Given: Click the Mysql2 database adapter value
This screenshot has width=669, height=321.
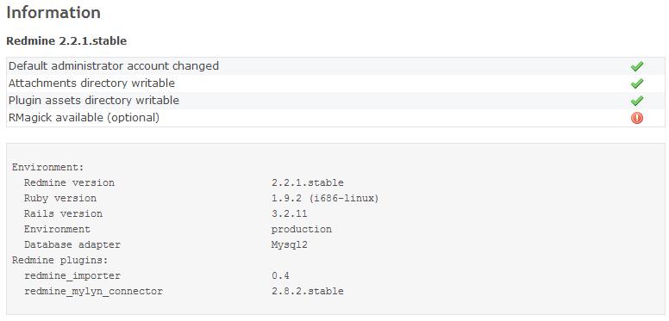Looking at the screenshot, I should click(290, 244).
